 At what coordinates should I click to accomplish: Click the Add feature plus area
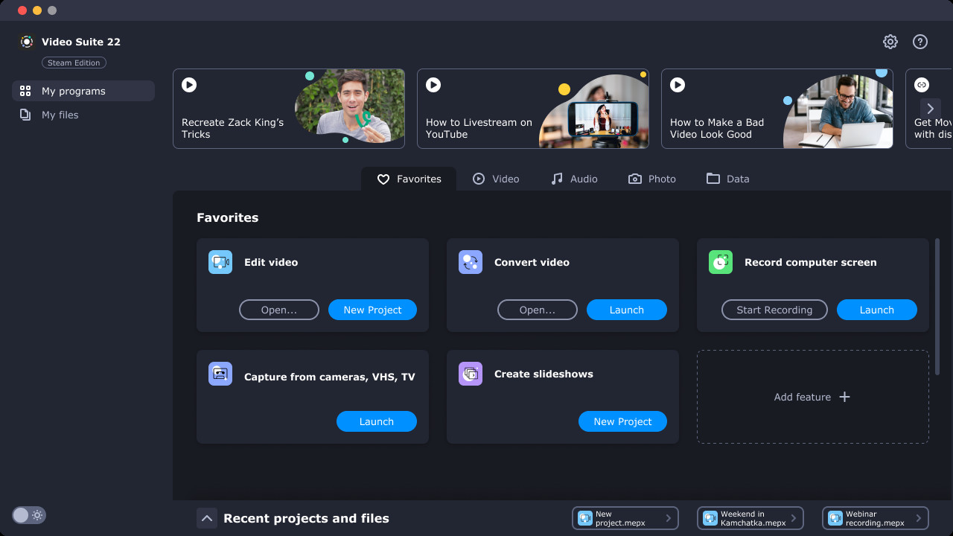click(x=812, y=396)
